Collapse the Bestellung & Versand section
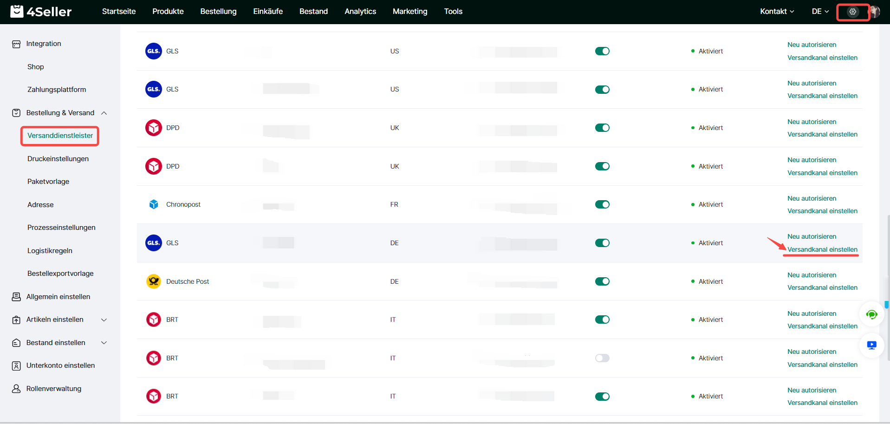The height and width of the screenshot is (424, 890). tap(104, 113)
